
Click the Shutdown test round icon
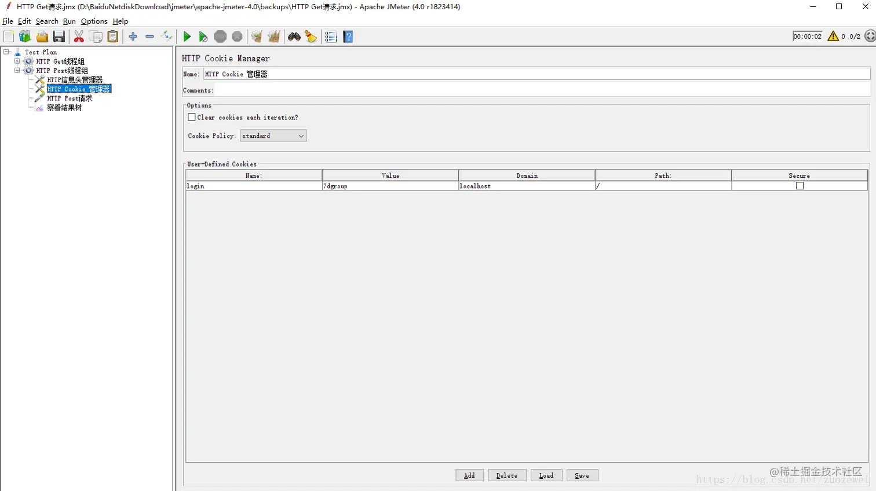tap(237, 36)
